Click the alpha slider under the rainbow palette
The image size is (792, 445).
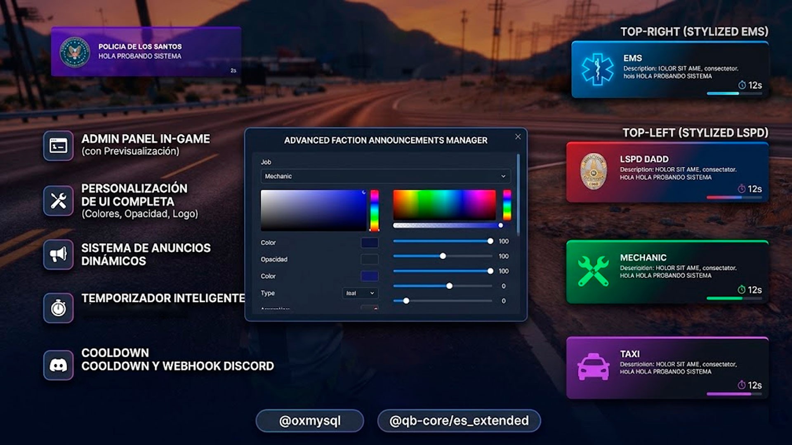[x=448, y=225]
